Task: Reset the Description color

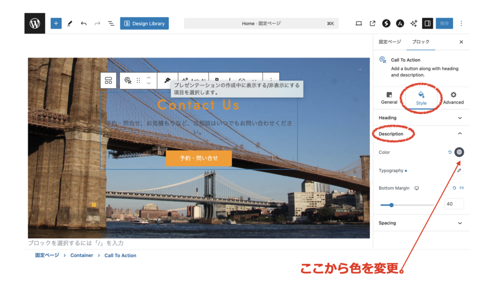Action: pyautogui.click(x=449, y=152)
